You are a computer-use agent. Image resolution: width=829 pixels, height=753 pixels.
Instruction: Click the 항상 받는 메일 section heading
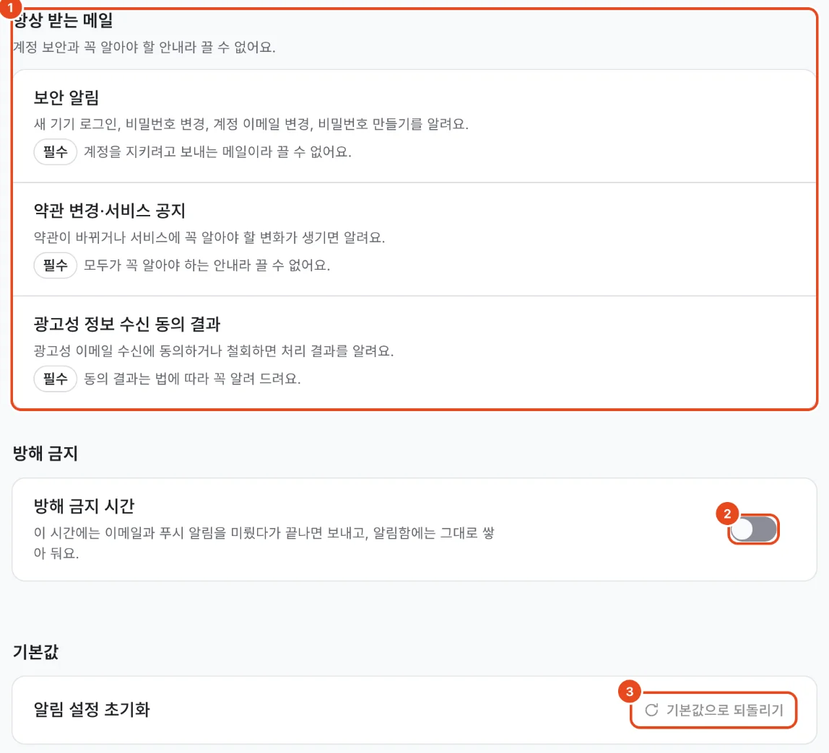coord(63,21)
